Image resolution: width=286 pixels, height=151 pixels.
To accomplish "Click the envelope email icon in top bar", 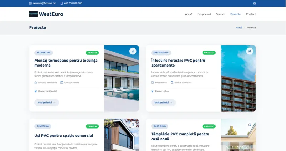I will 30,4.
